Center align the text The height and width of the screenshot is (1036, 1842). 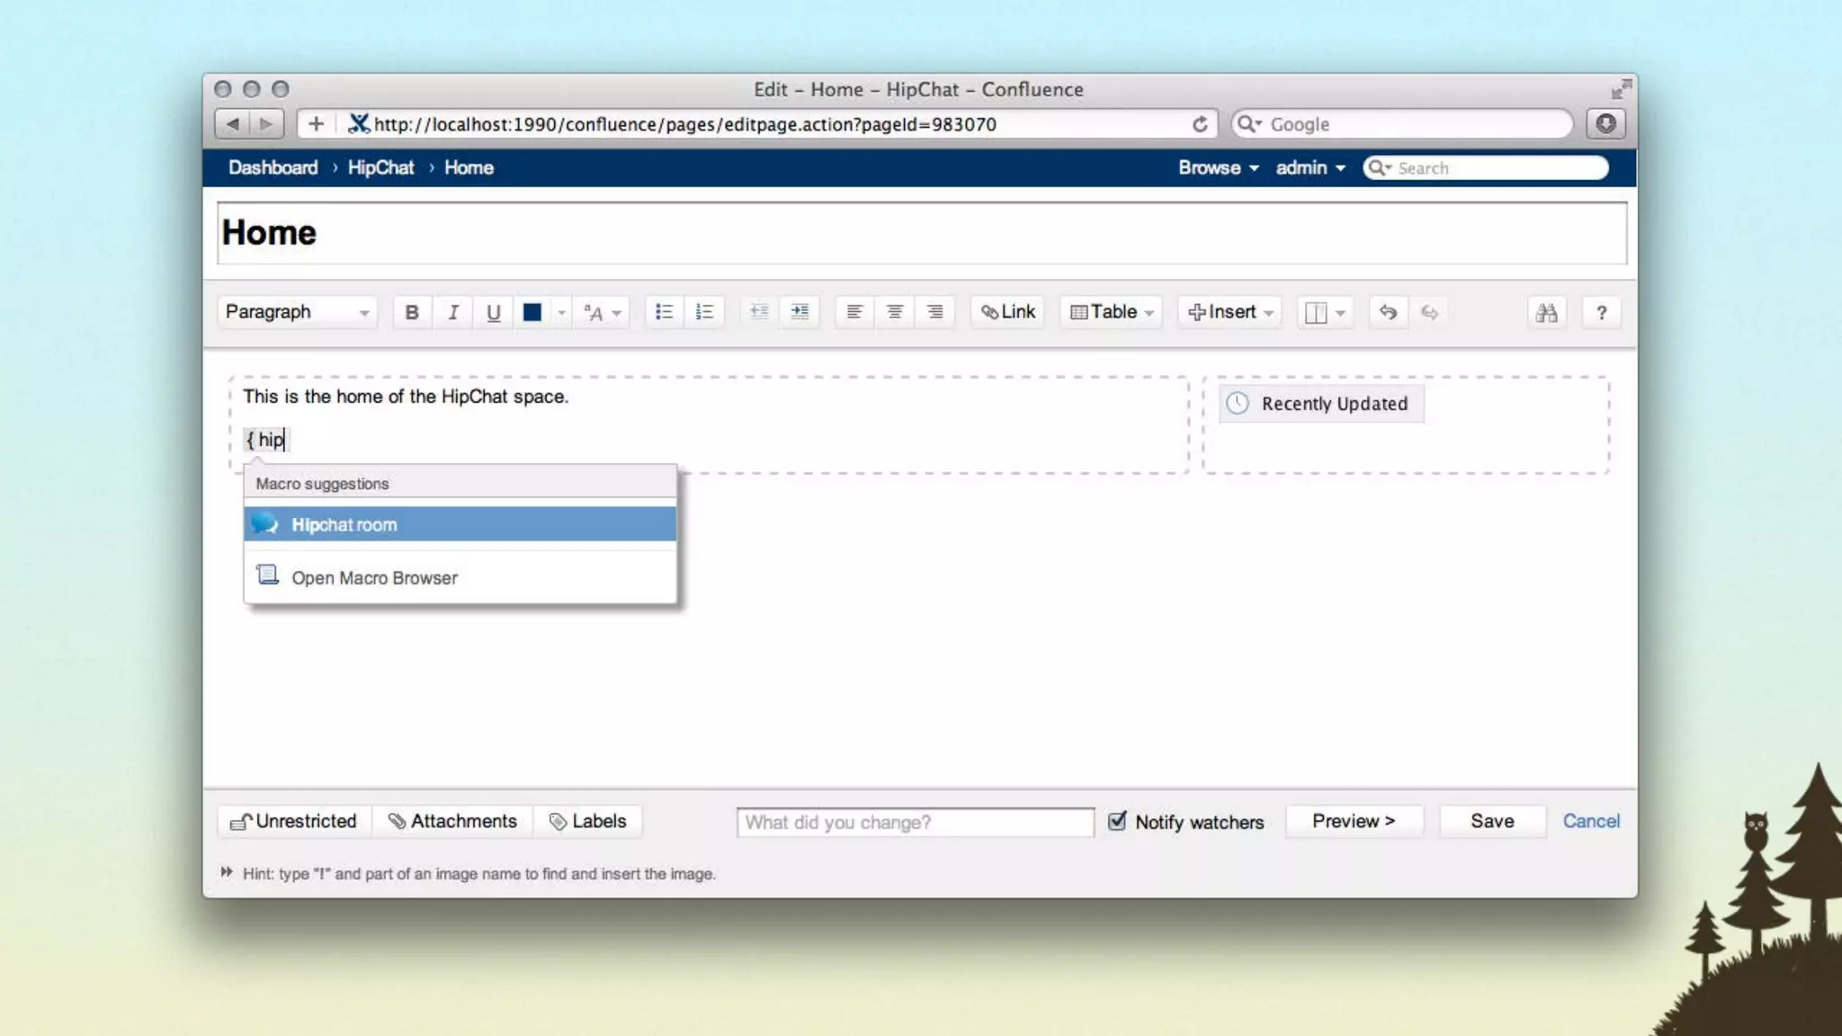coord(894,312)
